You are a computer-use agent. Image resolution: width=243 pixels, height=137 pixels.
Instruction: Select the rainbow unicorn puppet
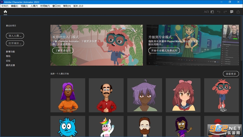106,126
